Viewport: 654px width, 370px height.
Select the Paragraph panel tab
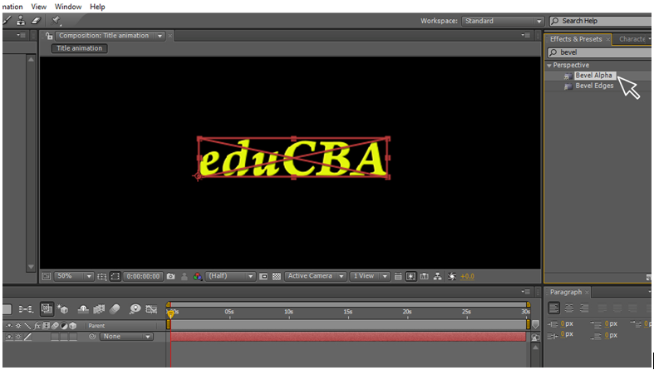coord(566,292)
